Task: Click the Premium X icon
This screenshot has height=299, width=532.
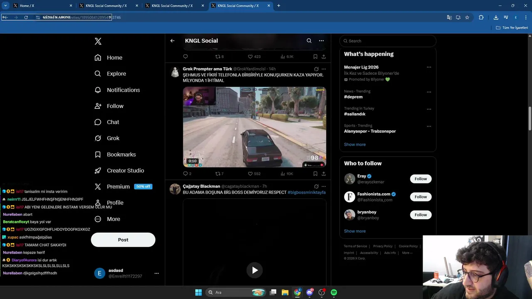Action: point(98,187)
